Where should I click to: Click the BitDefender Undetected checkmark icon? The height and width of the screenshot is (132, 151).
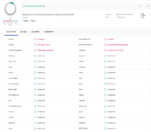(35, 89)
